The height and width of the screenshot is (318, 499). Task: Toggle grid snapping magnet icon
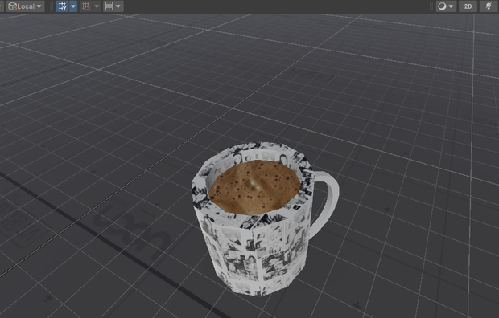pos(86,6)
